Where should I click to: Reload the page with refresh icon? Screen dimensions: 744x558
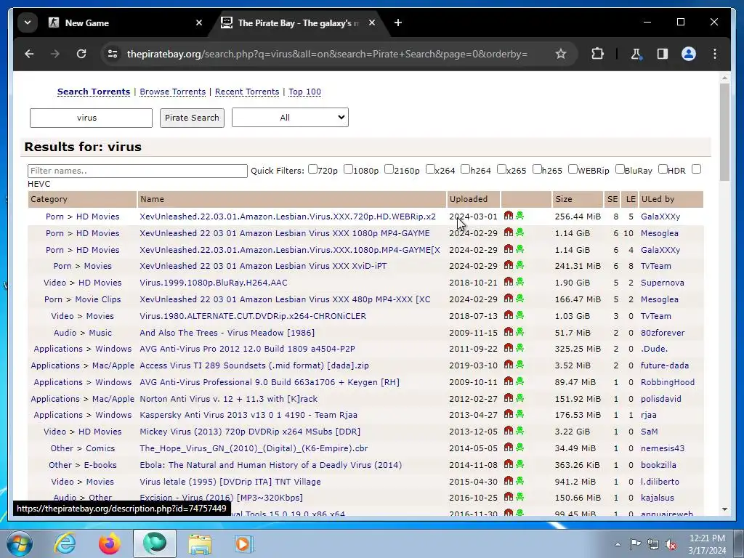(81, 54)
